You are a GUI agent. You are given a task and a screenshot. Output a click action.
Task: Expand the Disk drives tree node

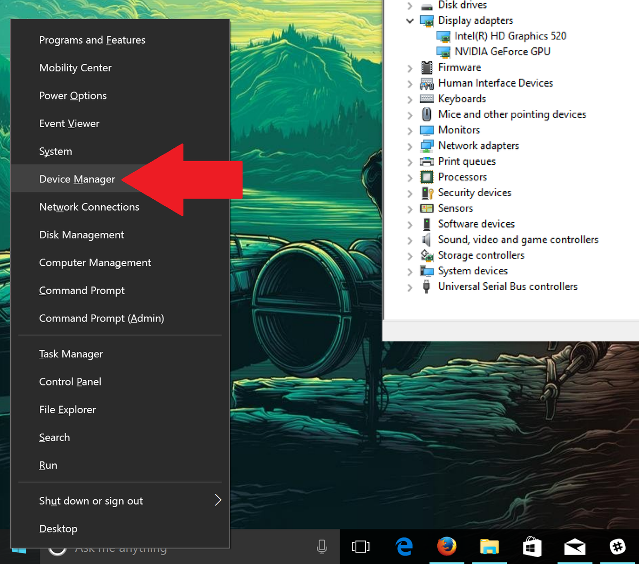point(409,5)
